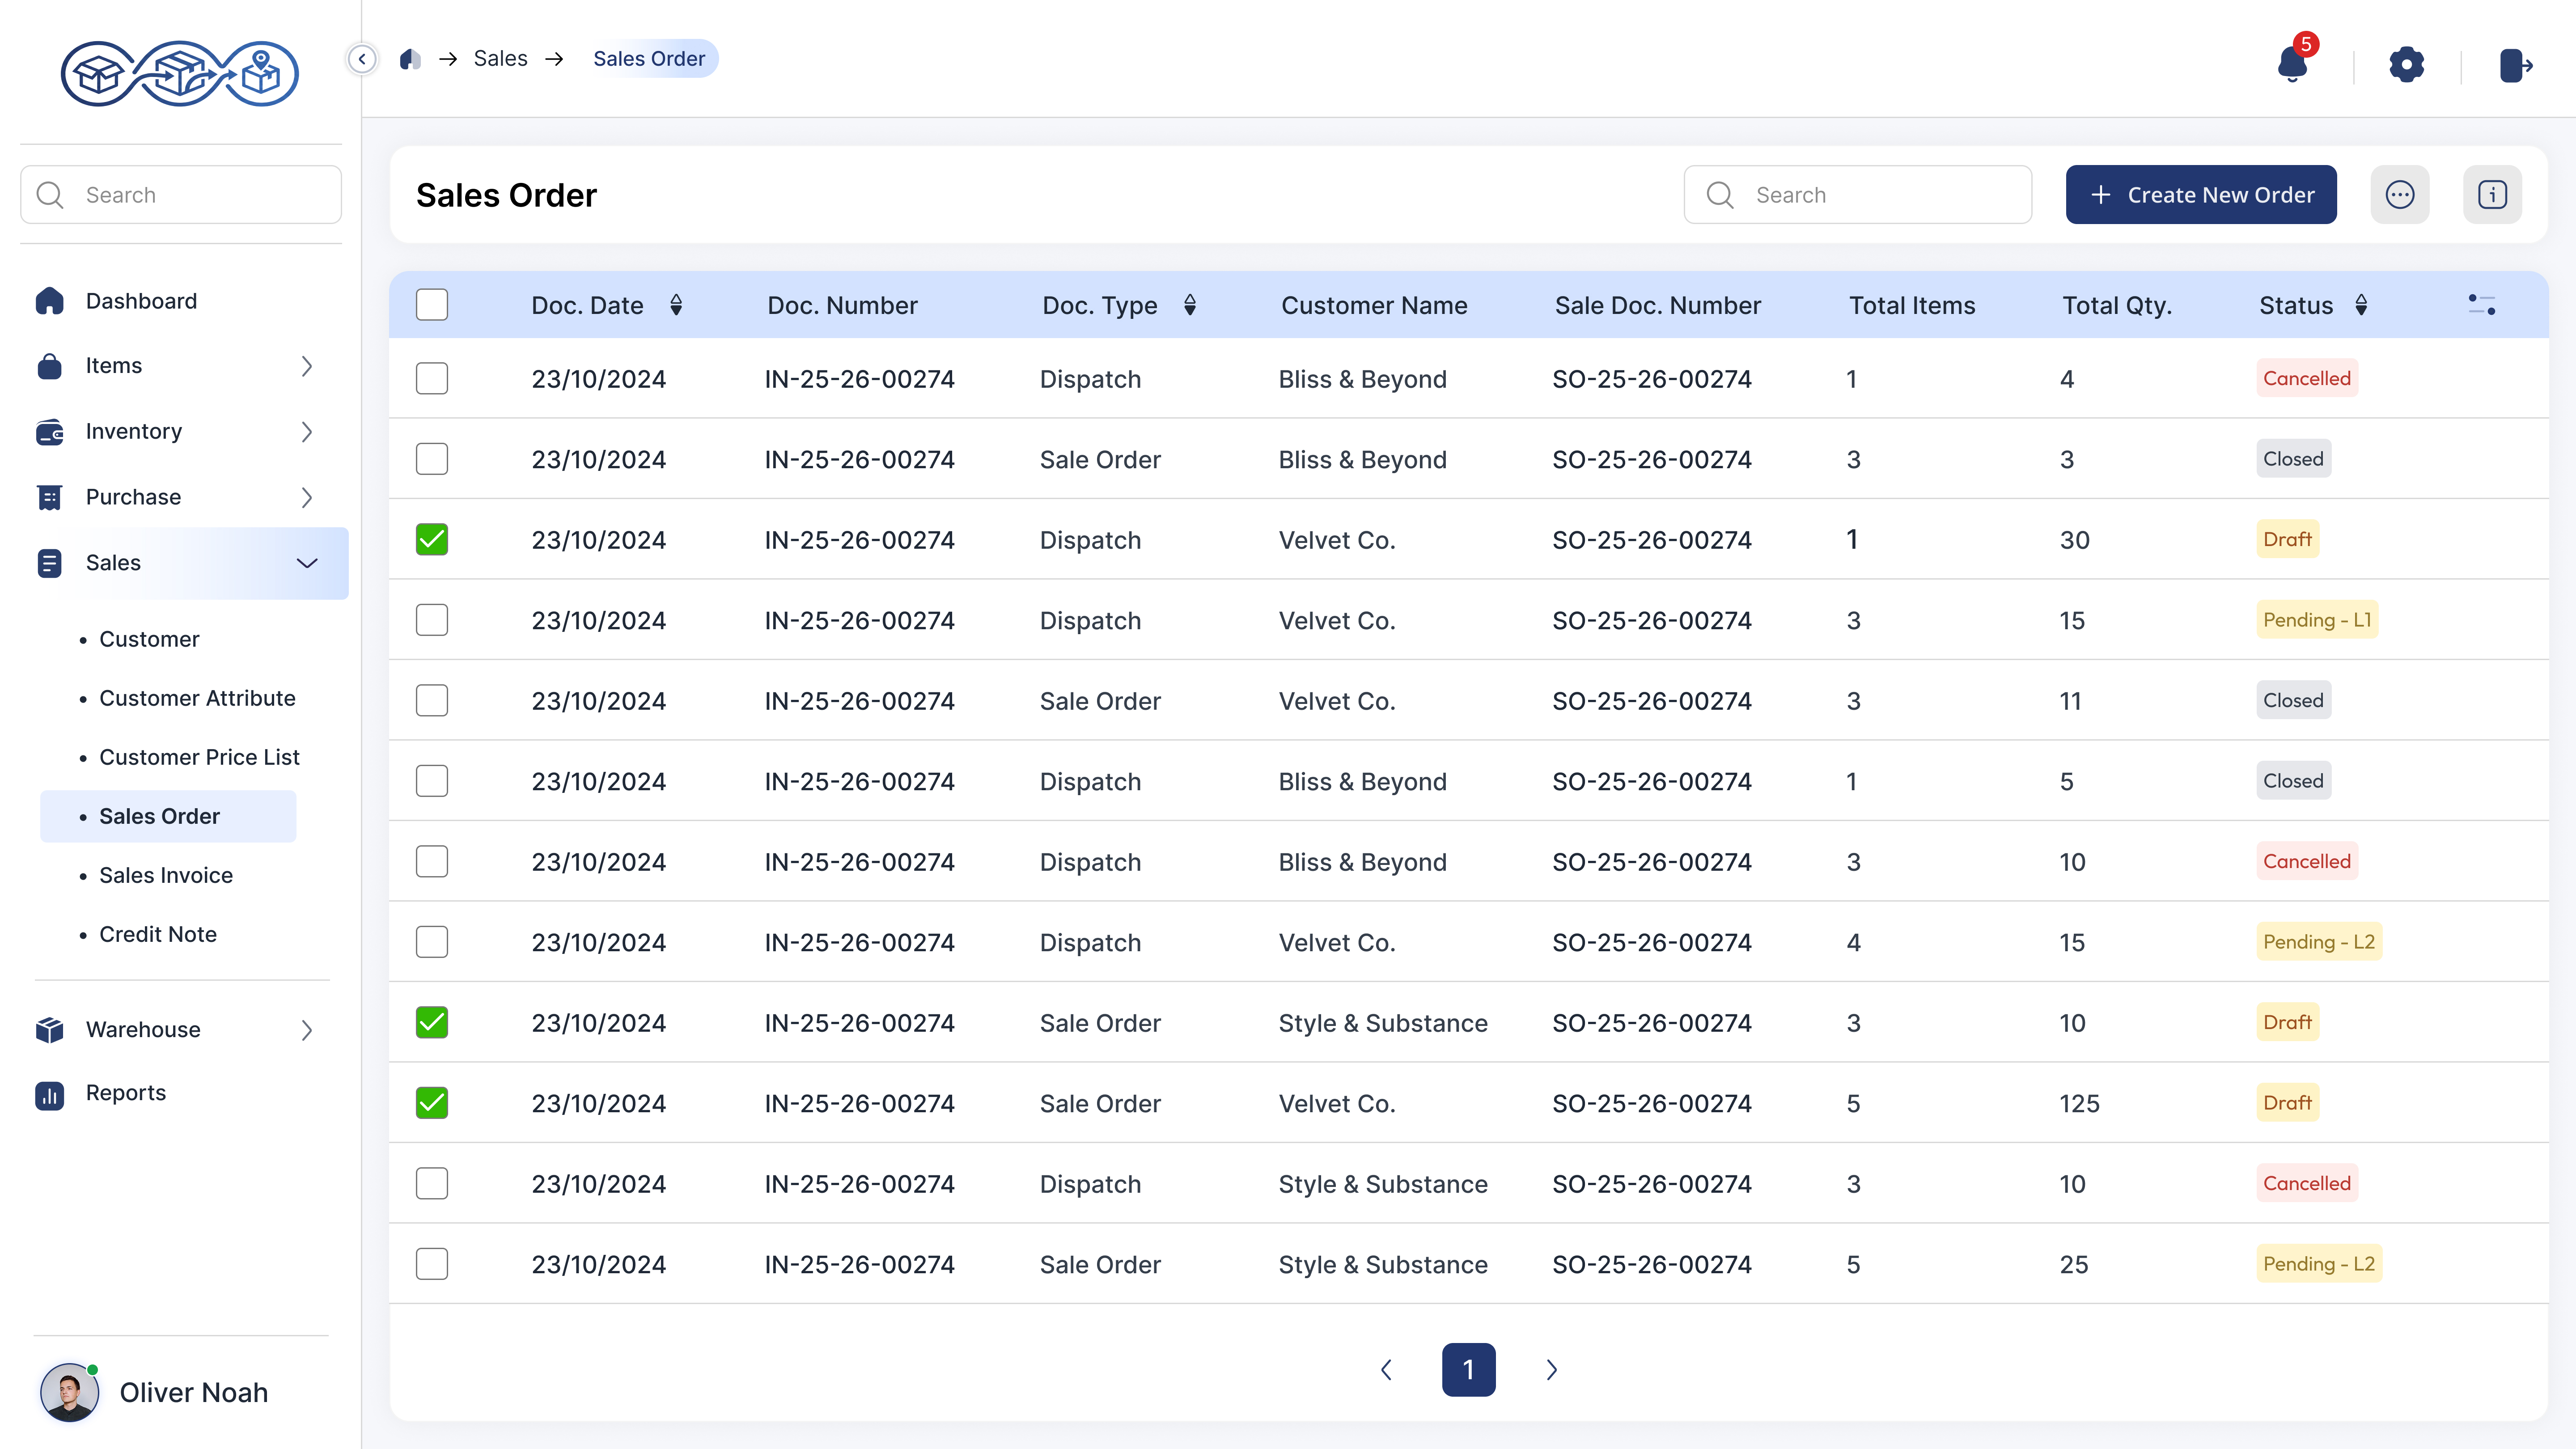Sort the table by Doc. Date
This screenshot has width=2576, height=1449.
click(677, 304)
